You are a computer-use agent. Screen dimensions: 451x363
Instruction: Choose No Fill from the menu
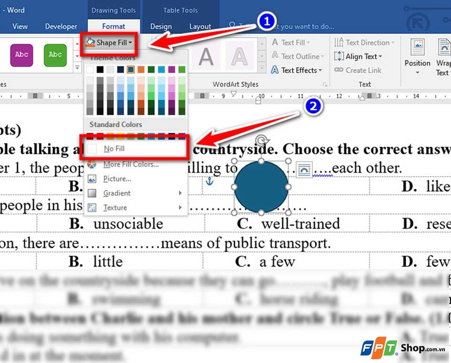click(135, 148)
